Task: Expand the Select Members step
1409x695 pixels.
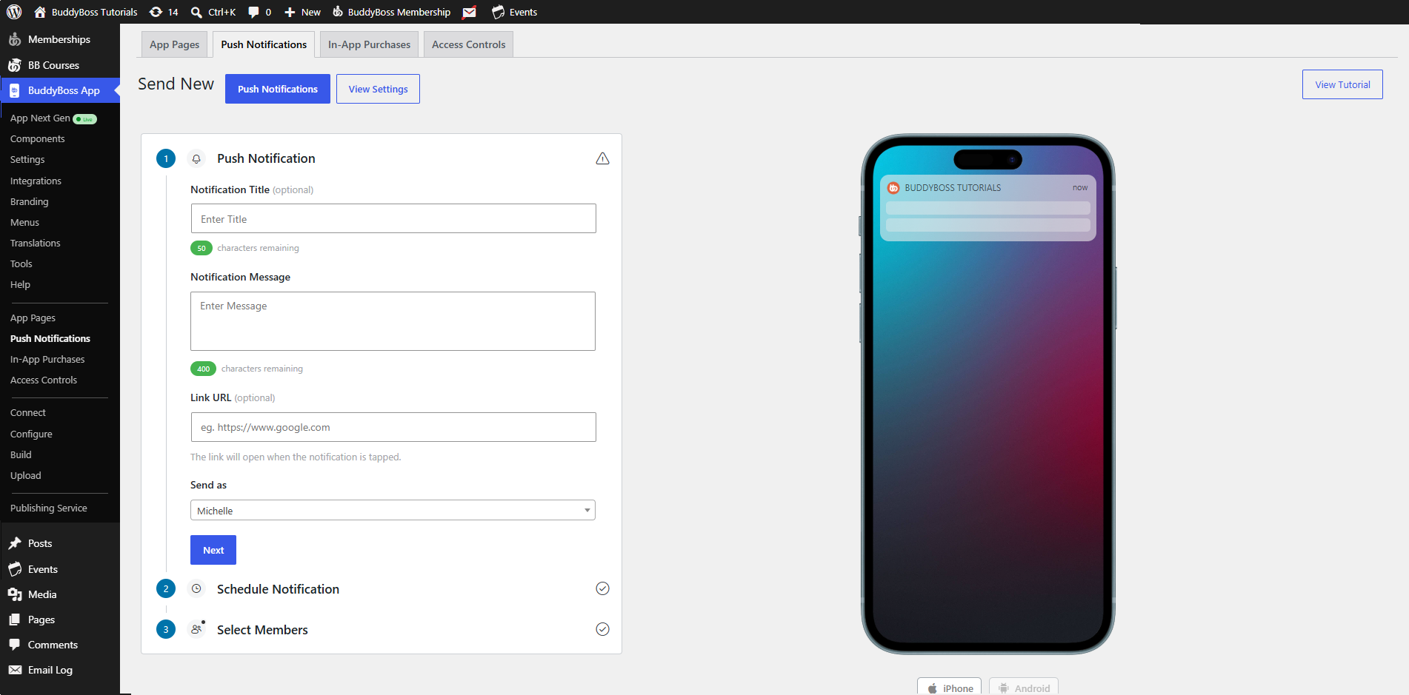Action: [262, 630]
